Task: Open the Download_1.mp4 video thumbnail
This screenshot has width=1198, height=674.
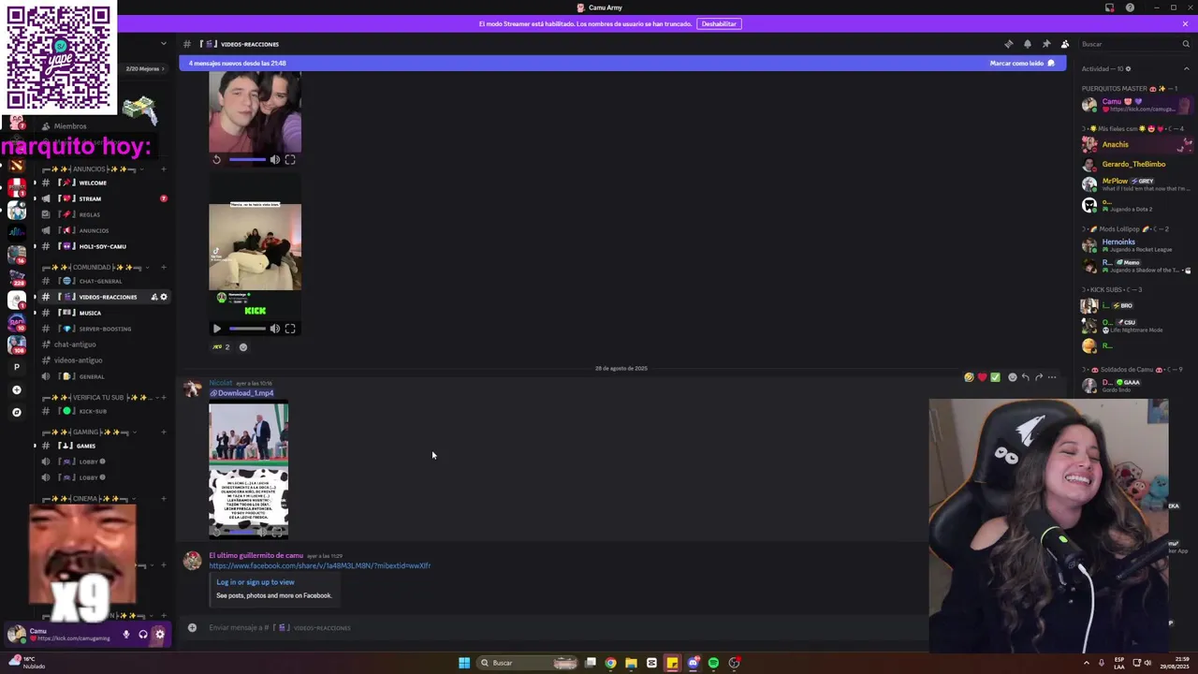Action: [249, 470]
